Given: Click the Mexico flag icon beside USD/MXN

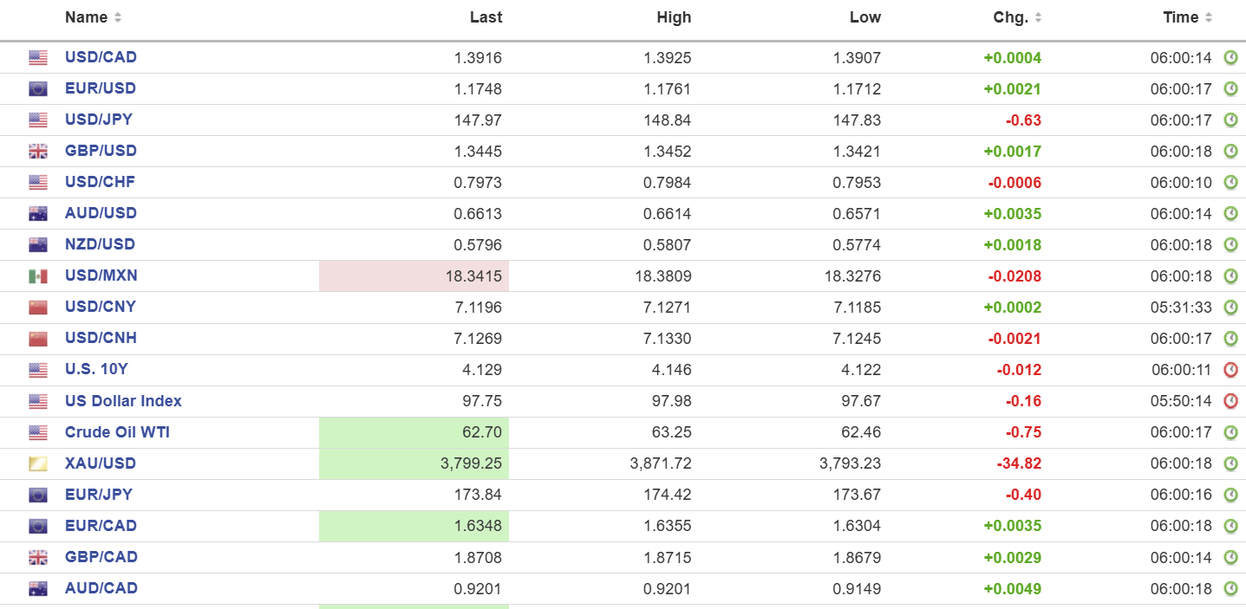Looking at the screenshot, I should [38, 276].
